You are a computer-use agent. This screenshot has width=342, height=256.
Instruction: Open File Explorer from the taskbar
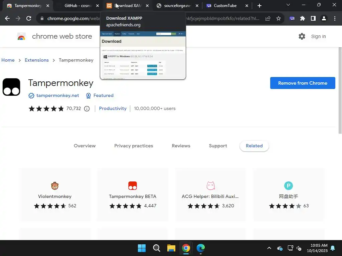(171, 248)
